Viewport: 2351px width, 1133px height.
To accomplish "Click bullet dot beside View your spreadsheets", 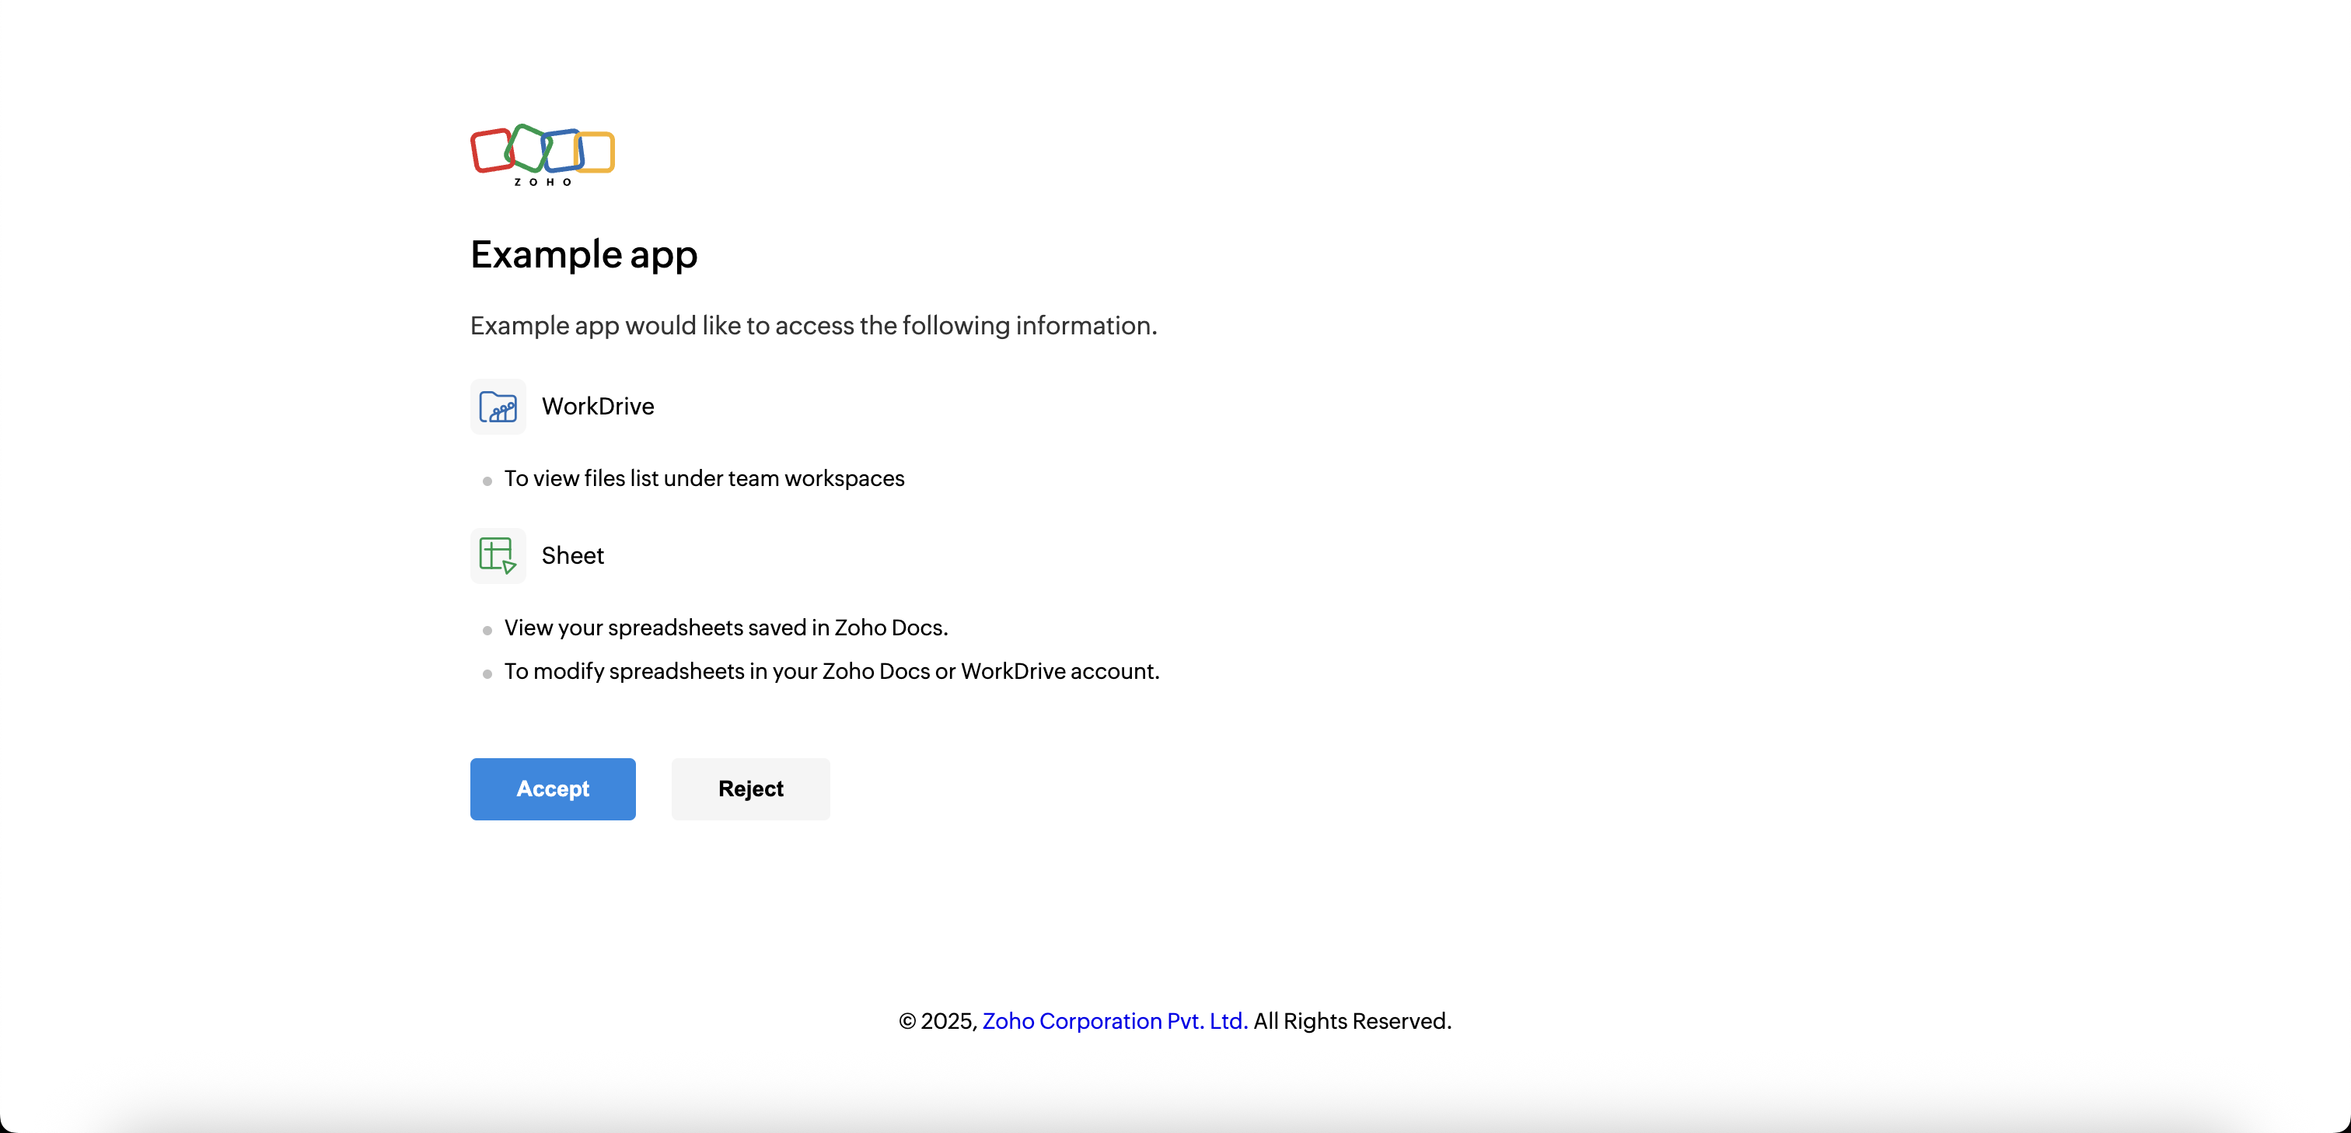I will (487, 630).
